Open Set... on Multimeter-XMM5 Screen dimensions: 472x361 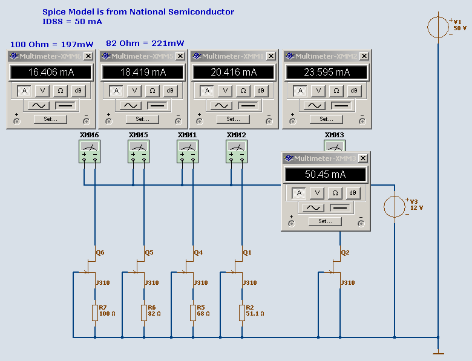point(142,119)
